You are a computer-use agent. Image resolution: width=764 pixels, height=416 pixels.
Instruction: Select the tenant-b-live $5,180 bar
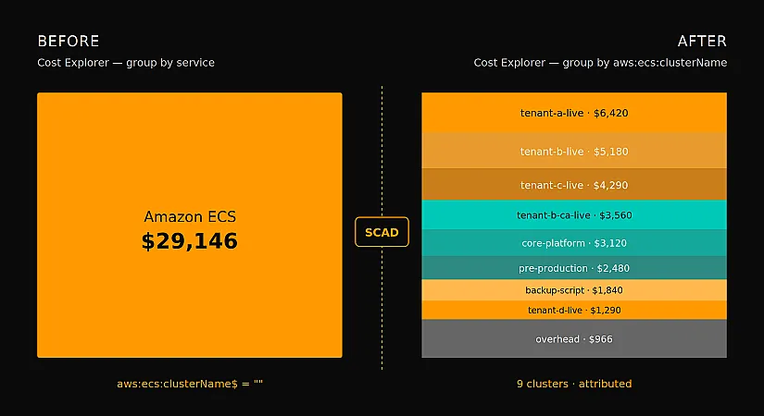tap(574, 151)
